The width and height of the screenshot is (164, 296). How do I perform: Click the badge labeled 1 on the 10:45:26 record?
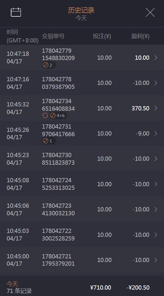(49, 141)
